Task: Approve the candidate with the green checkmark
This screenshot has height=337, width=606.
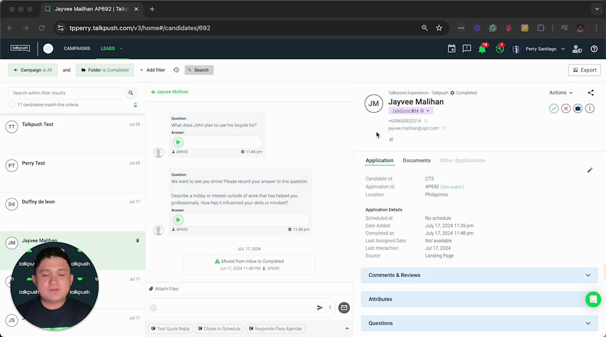Action: coord(554,109)
